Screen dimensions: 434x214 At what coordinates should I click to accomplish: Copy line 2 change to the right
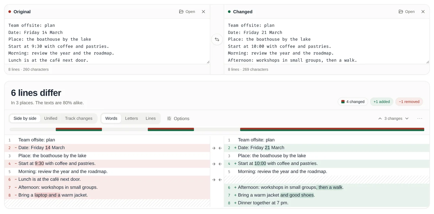point(214,148)
